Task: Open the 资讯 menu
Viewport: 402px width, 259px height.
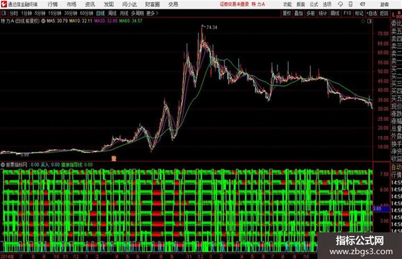Action: 90,4
